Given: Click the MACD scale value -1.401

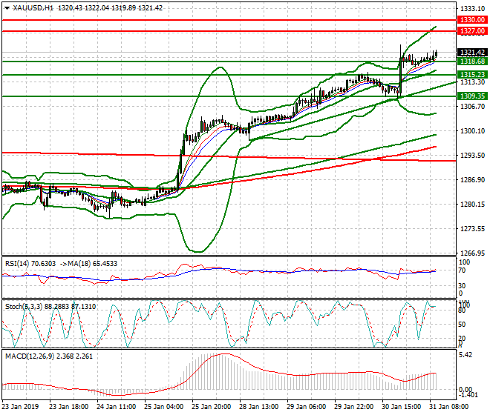Looking at the screenshot, I should pos(468,395).
